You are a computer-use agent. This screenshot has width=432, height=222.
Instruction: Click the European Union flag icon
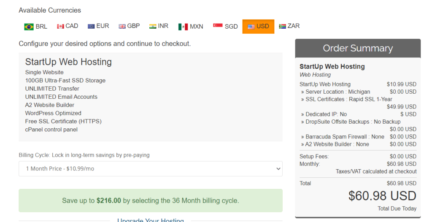91,27
